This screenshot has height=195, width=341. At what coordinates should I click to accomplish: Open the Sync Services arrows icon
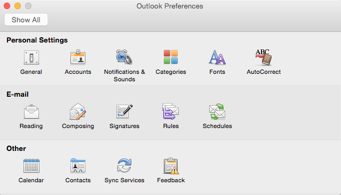[x=124, y=165]
